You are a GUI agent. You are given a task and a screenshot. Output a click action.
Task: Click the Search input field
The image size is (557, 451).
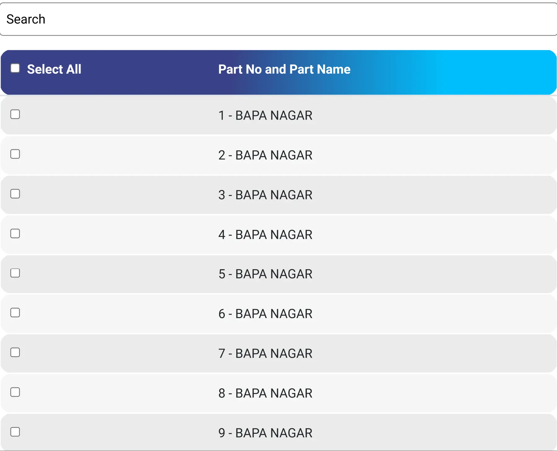click(x=278, y=19)
